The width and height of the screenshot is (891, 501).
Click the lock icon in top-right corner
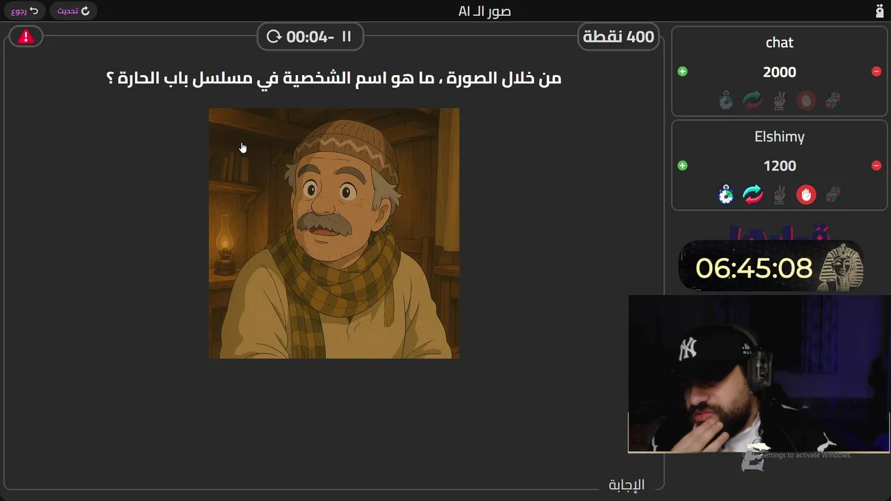[879, 11]
